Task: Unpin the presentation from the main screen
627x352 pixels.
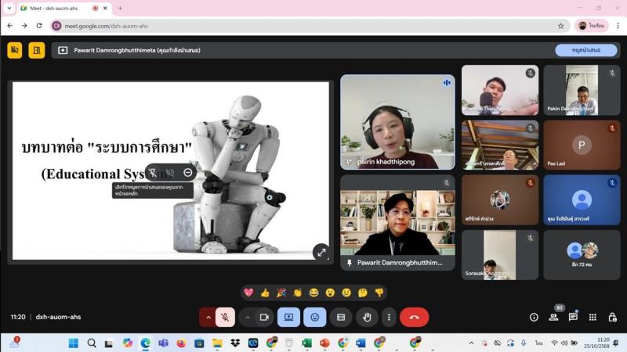Action: 153,172
